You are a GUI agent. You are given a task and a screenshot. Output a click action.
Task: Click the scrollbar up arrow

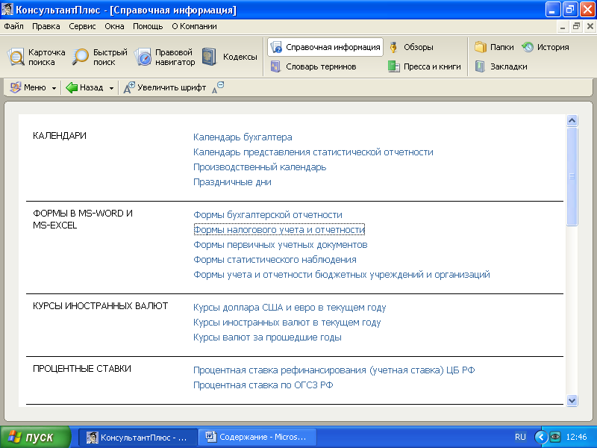pos(572,121)
